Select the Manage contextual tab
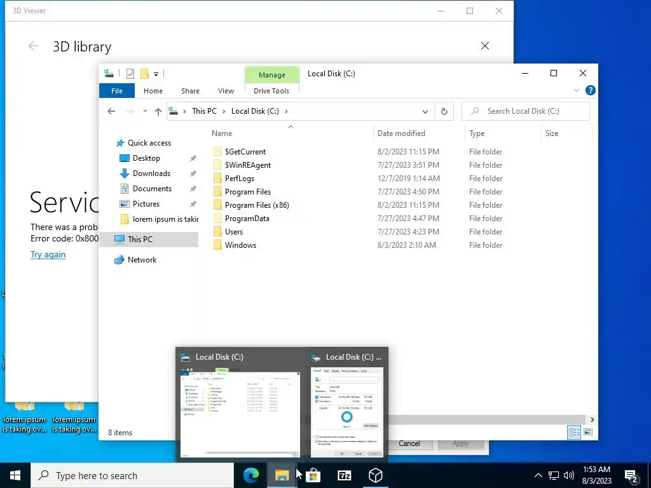Viewport: 651px width, 488px height. [272, 75]
